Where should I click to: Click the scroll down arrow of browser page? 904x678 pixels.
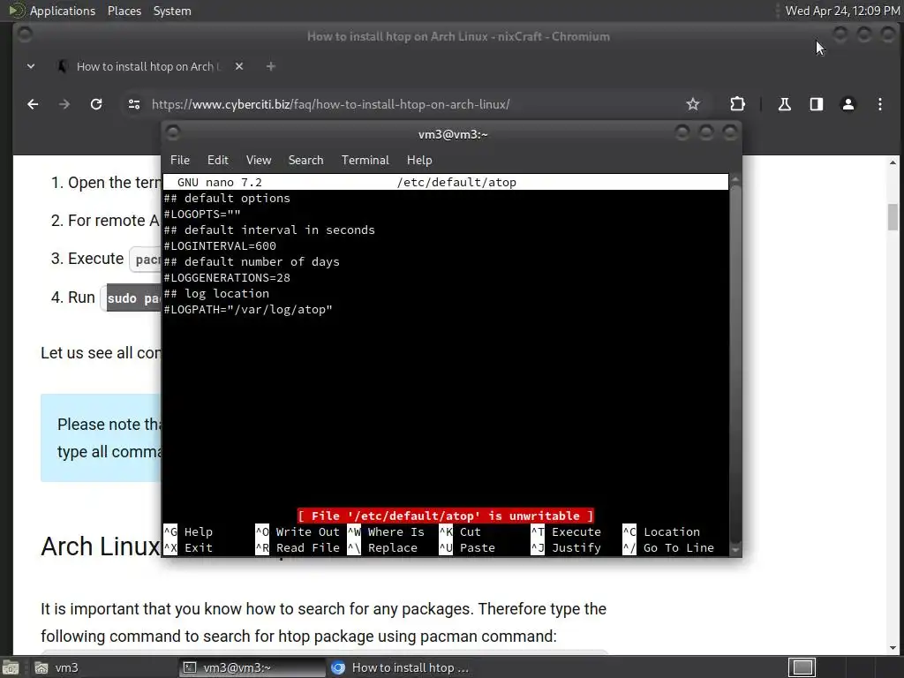point(893,647)
